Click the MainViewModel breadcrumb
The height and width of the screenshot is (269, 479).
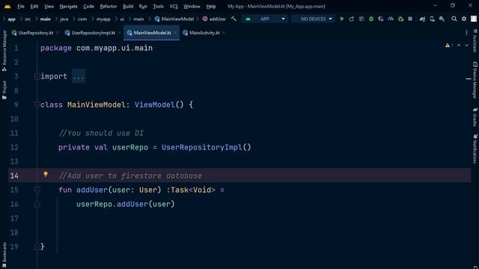(174, 19)
